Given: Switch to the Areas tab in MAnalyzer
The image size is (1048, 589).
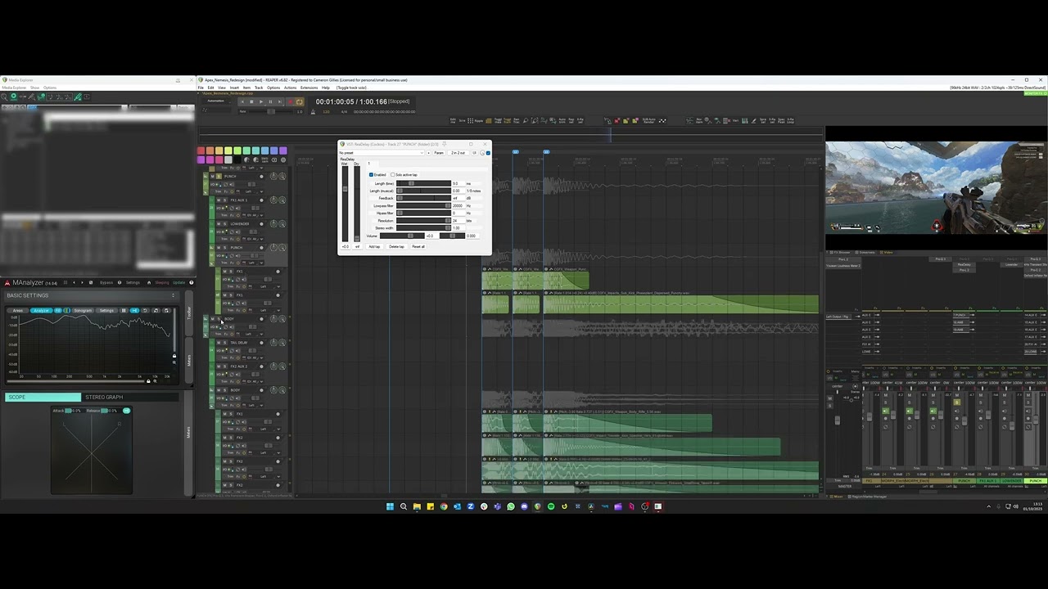Looking at the screenshot, I should [18, 311].
